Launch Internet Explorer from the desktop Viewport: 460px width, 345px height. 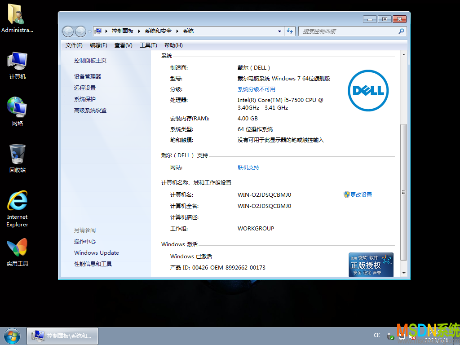[x=17, y=208]
